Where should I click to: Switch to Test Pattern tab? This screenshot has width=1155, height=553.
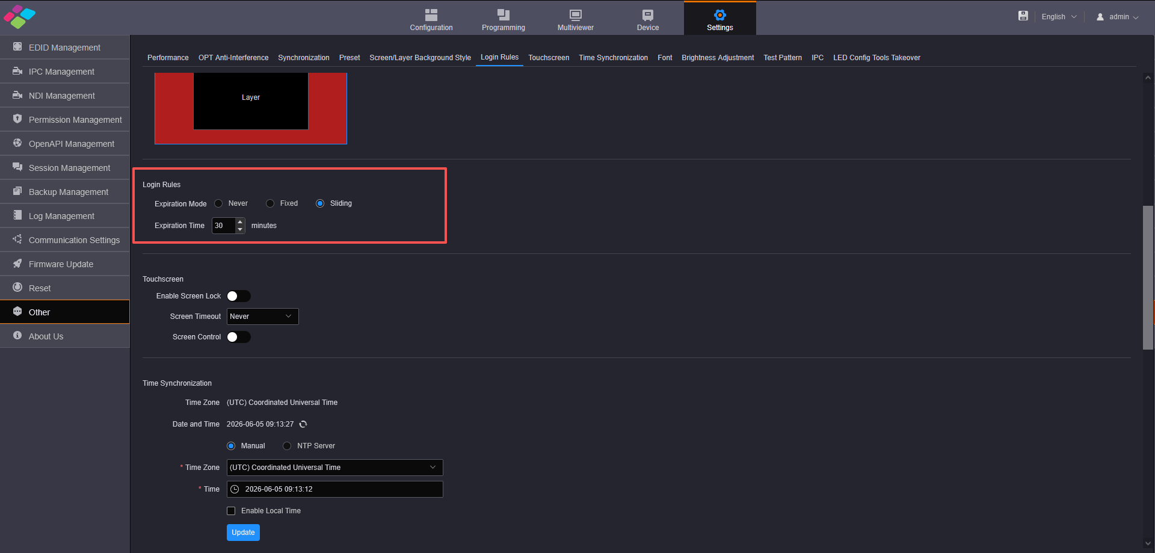point(783,58)
